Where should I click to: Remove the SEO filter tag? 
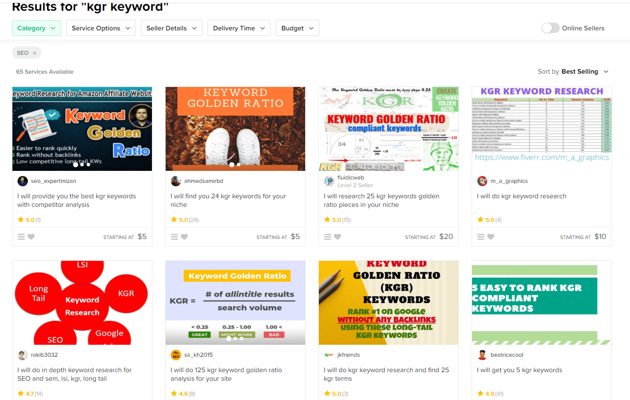[35, 53]
